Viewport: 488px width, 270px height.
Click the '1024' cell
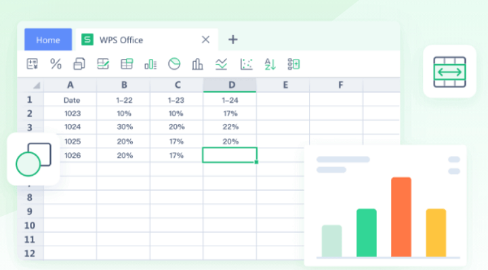point(70,127)
